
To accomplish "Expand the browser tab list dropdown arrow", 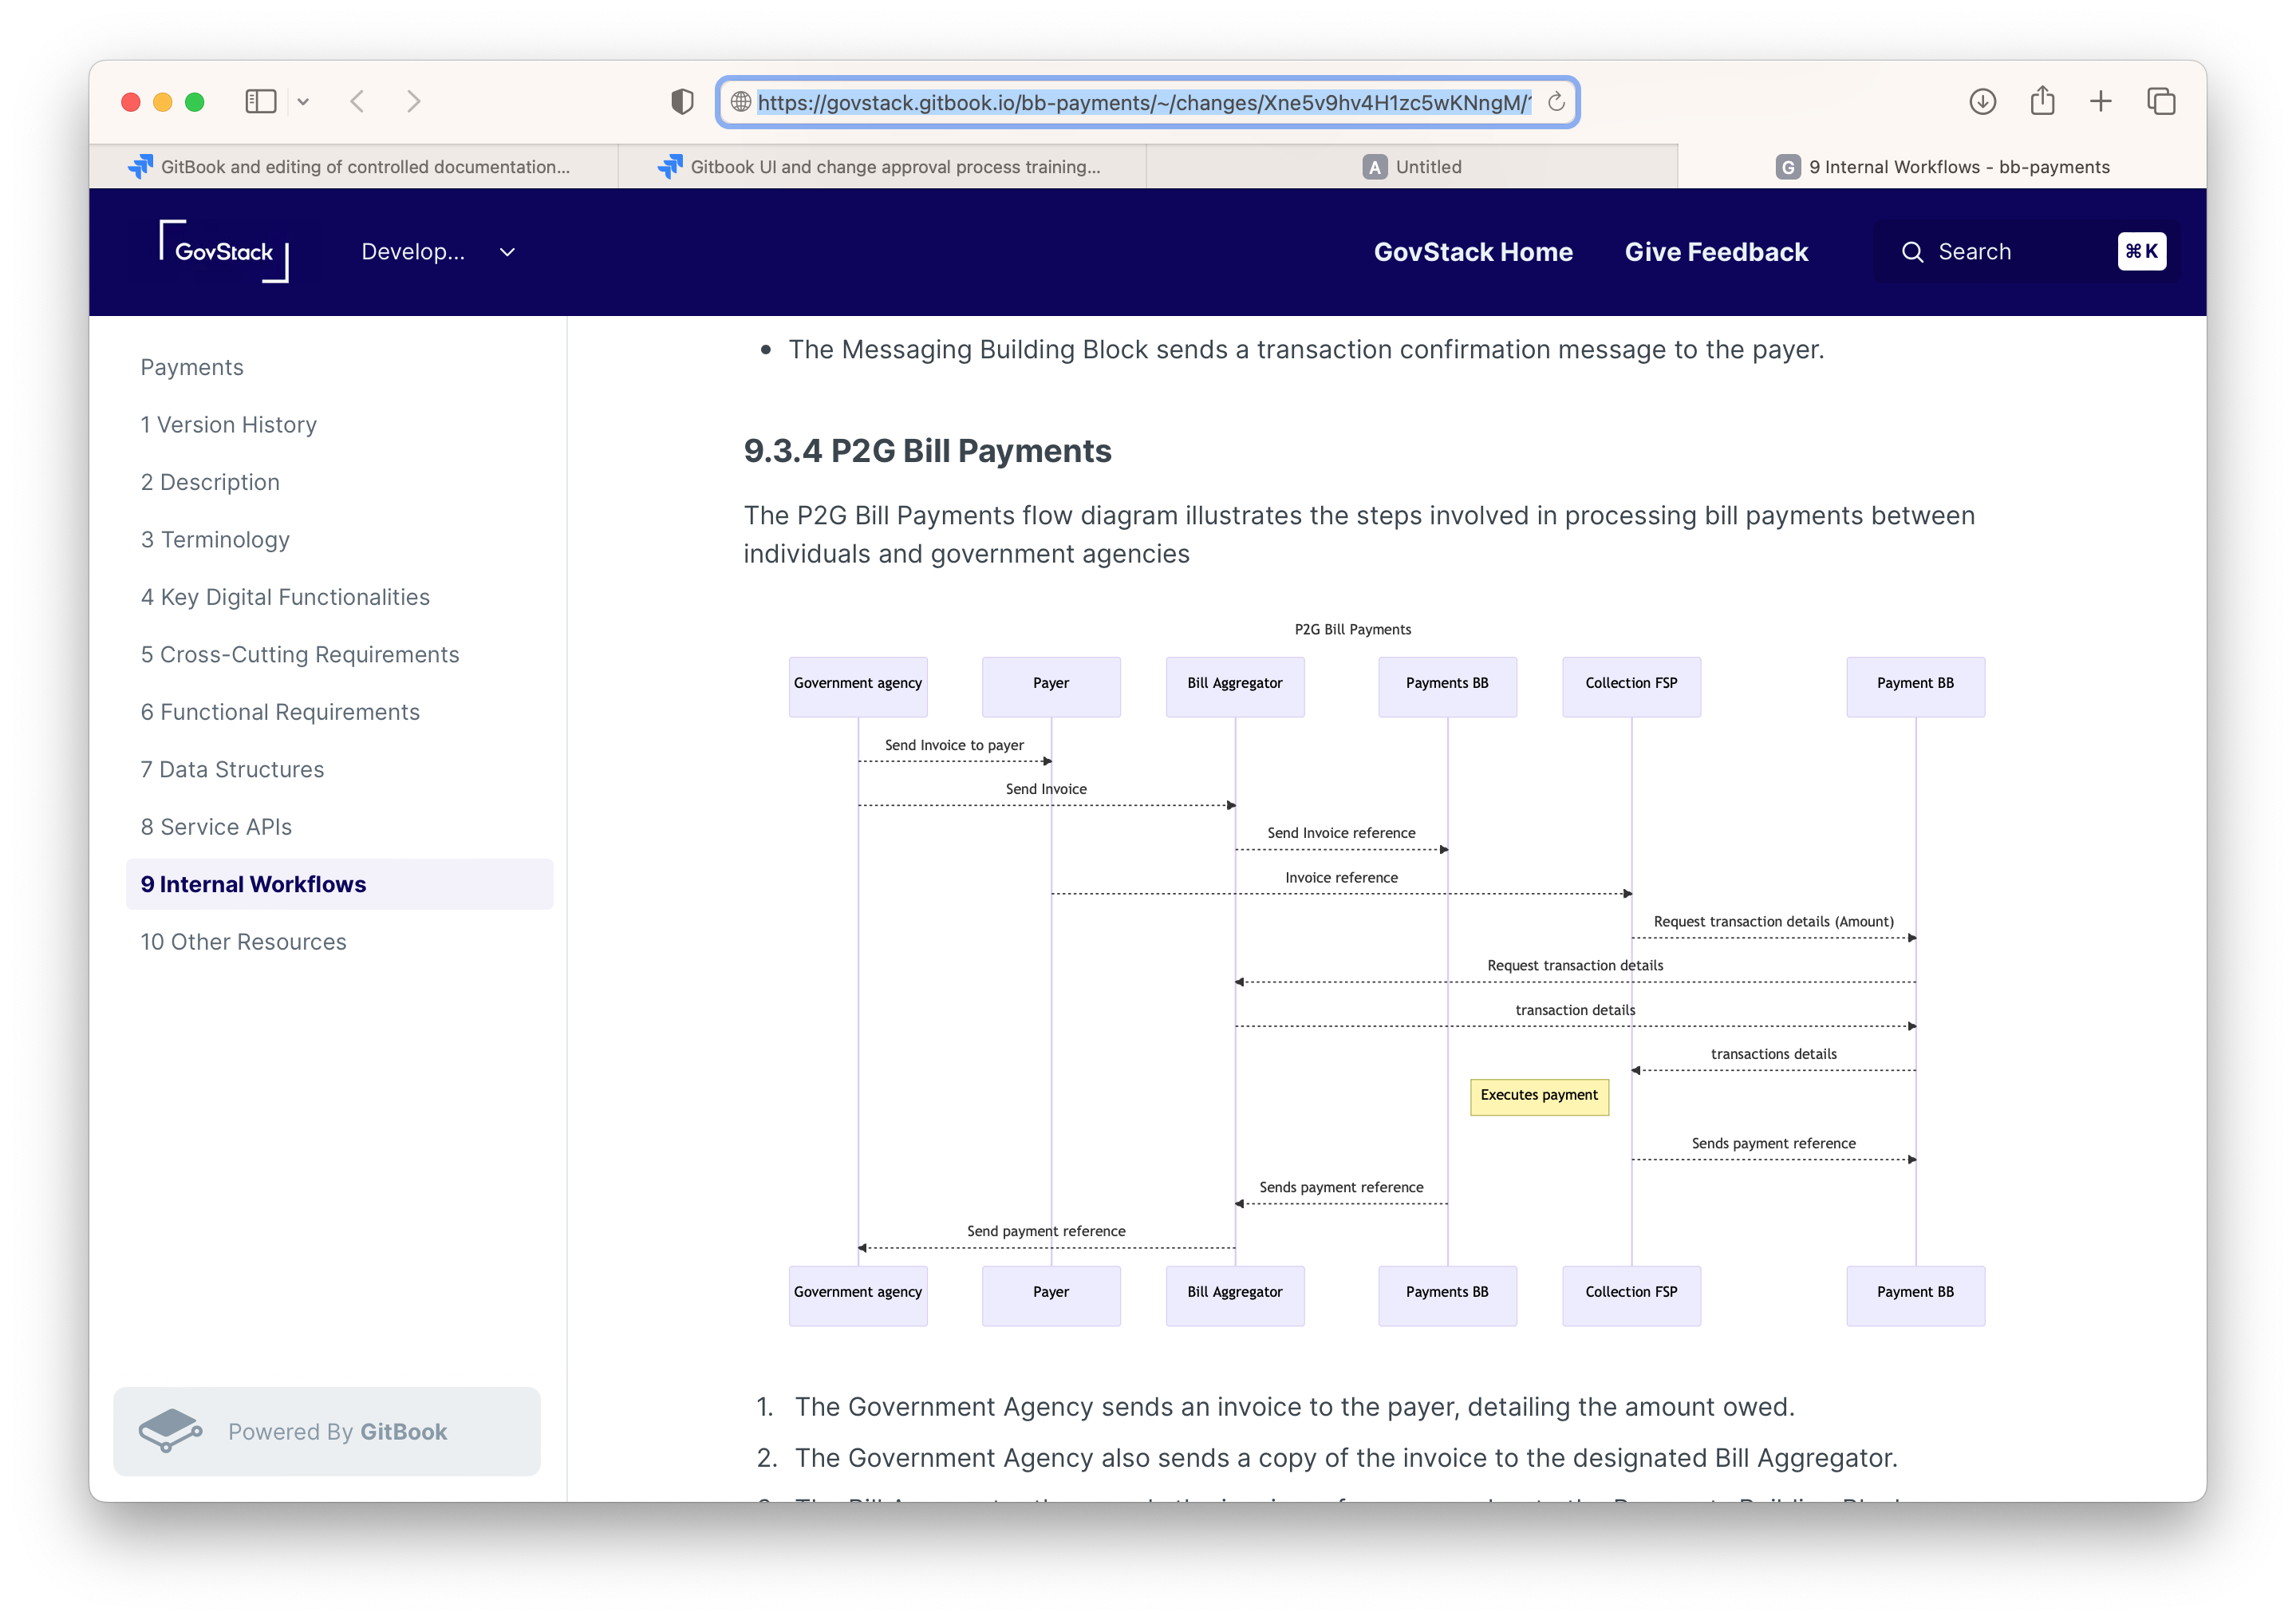I will 303,101.
